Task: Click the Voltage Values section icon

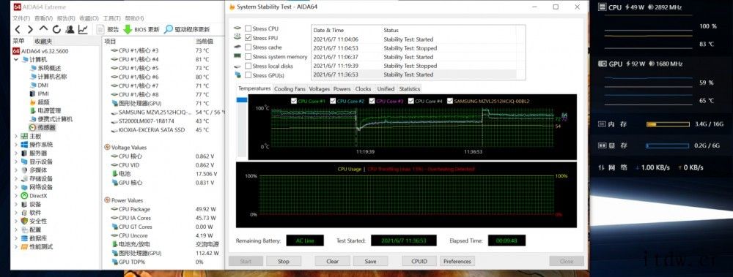Action: click(x=107, y=148)
